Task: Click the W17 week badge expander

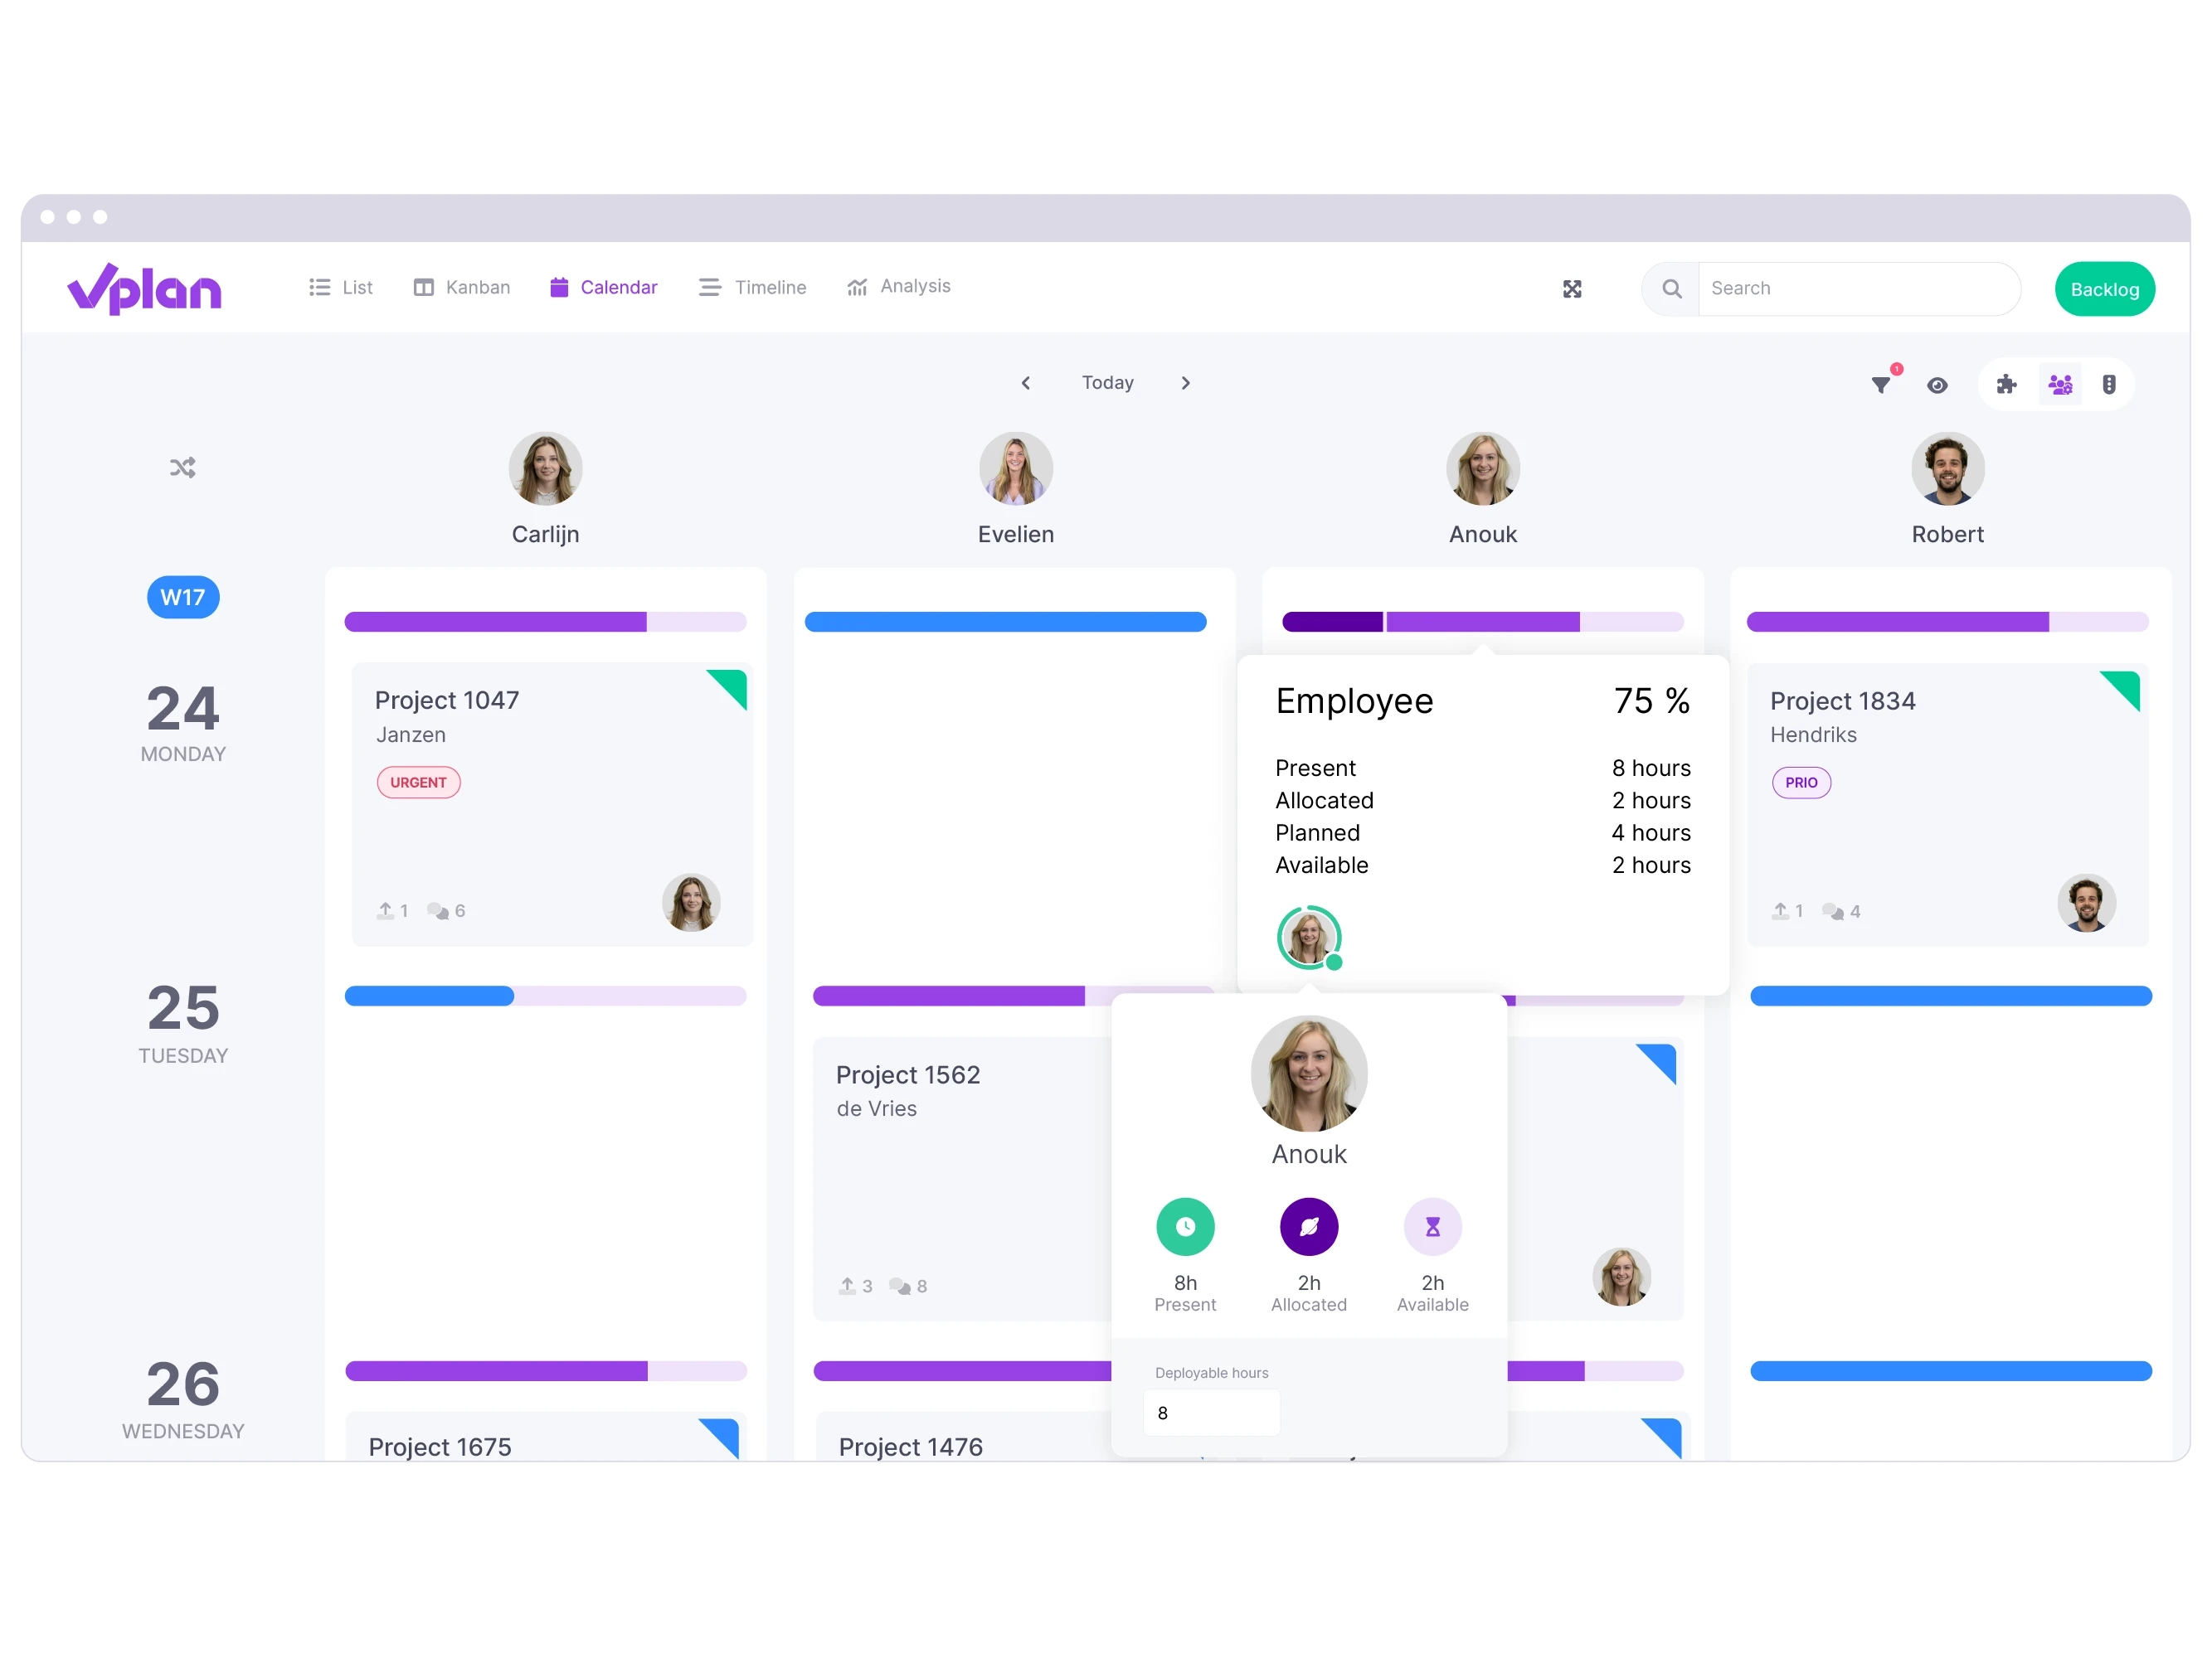Action: tap(181, 598)
